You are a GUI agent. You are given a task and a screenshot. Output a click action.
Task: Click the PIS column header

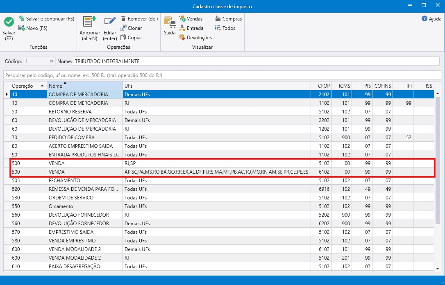click(x=362, y=86)
